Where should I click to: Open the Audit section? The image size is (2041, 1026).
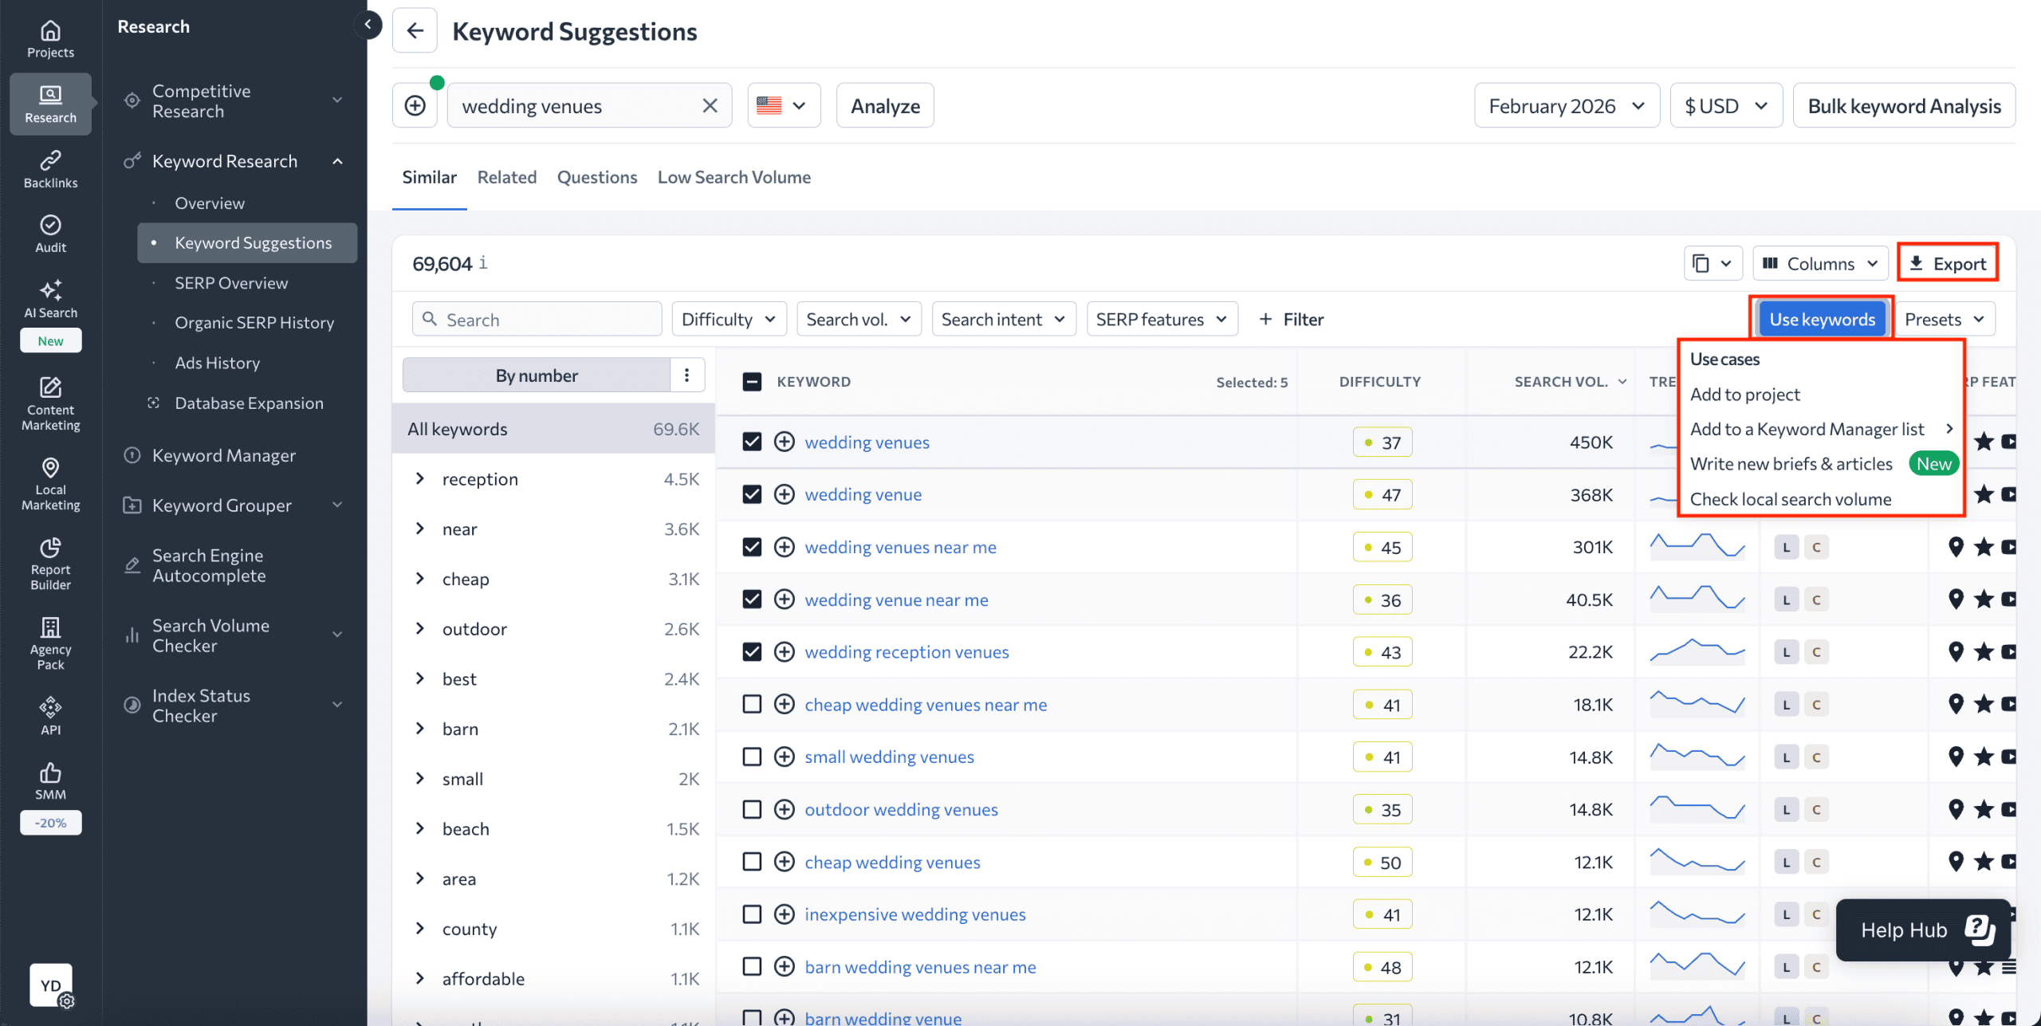(49, 233)
